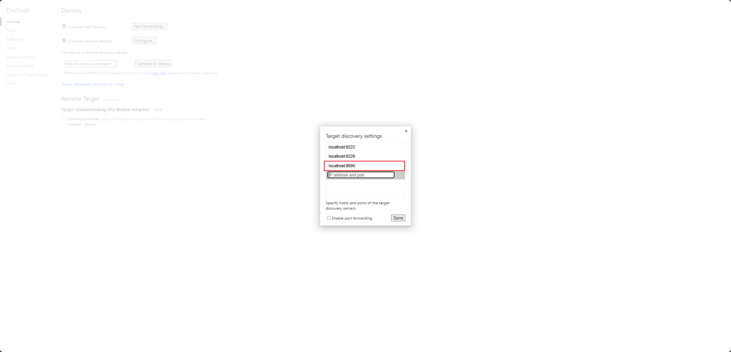
Task: Select the localhost:9229 entry
Action: 365,156
